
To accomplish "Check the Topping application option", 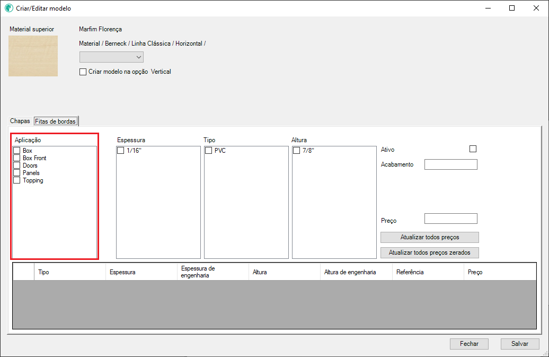I will click(17, 180).
